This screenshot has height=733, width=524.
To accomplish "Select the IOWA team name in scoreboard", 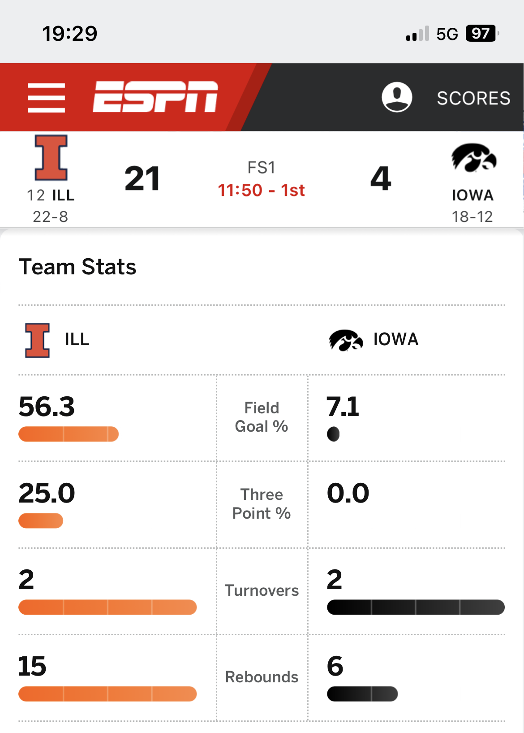I will click(x=472, y=195).
